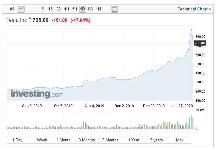Viewport: 217px width, 150px height.
Task: Click the Oct 7, 2019 date label
Action: coord(63,106)
